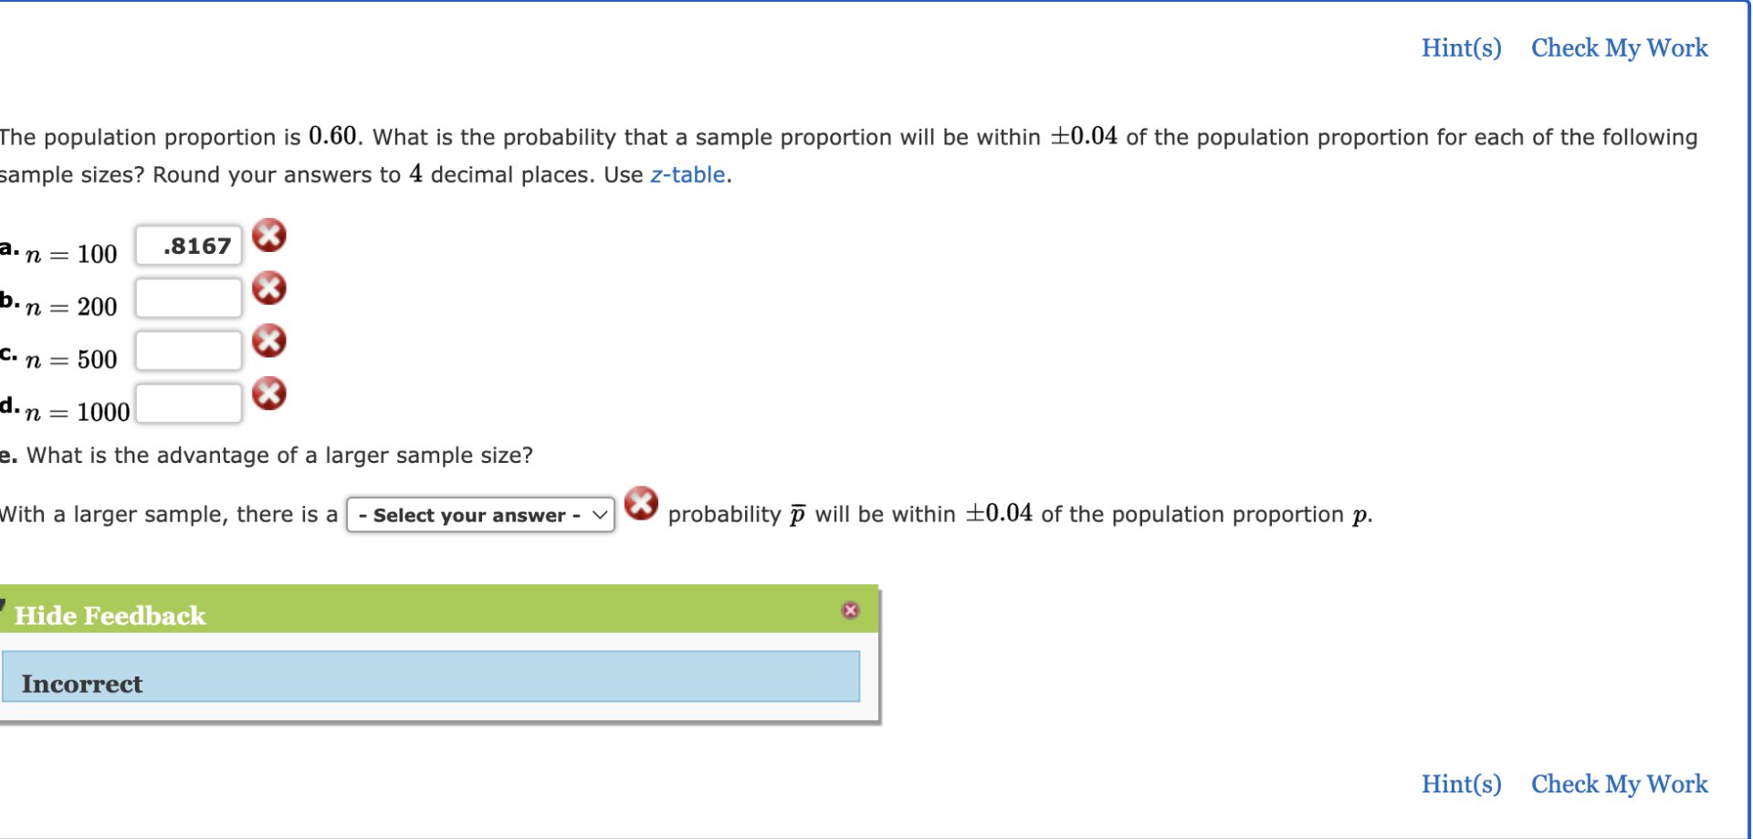Image resolution: width=1753 pixels, height=839 pixels.
Task: Select the .8167 value in the n=100 field
Action: click(188, 245)
